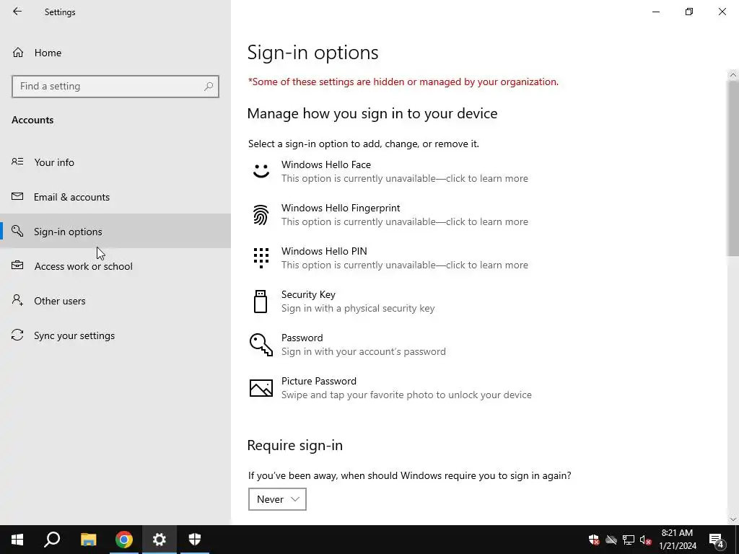The width and height of the screenshot is (739, 554).
Task: Open Google Chrome from taskbar
Action: point(124,540)
